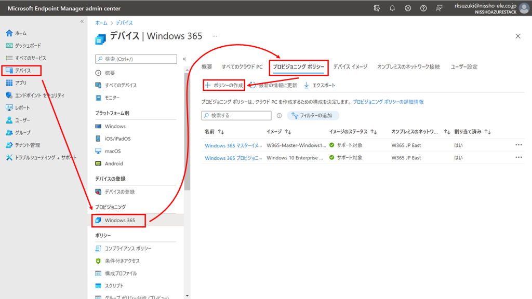Close the Windows 365 blade
This screenshot has height=299, width=532.
coord(518,36)
